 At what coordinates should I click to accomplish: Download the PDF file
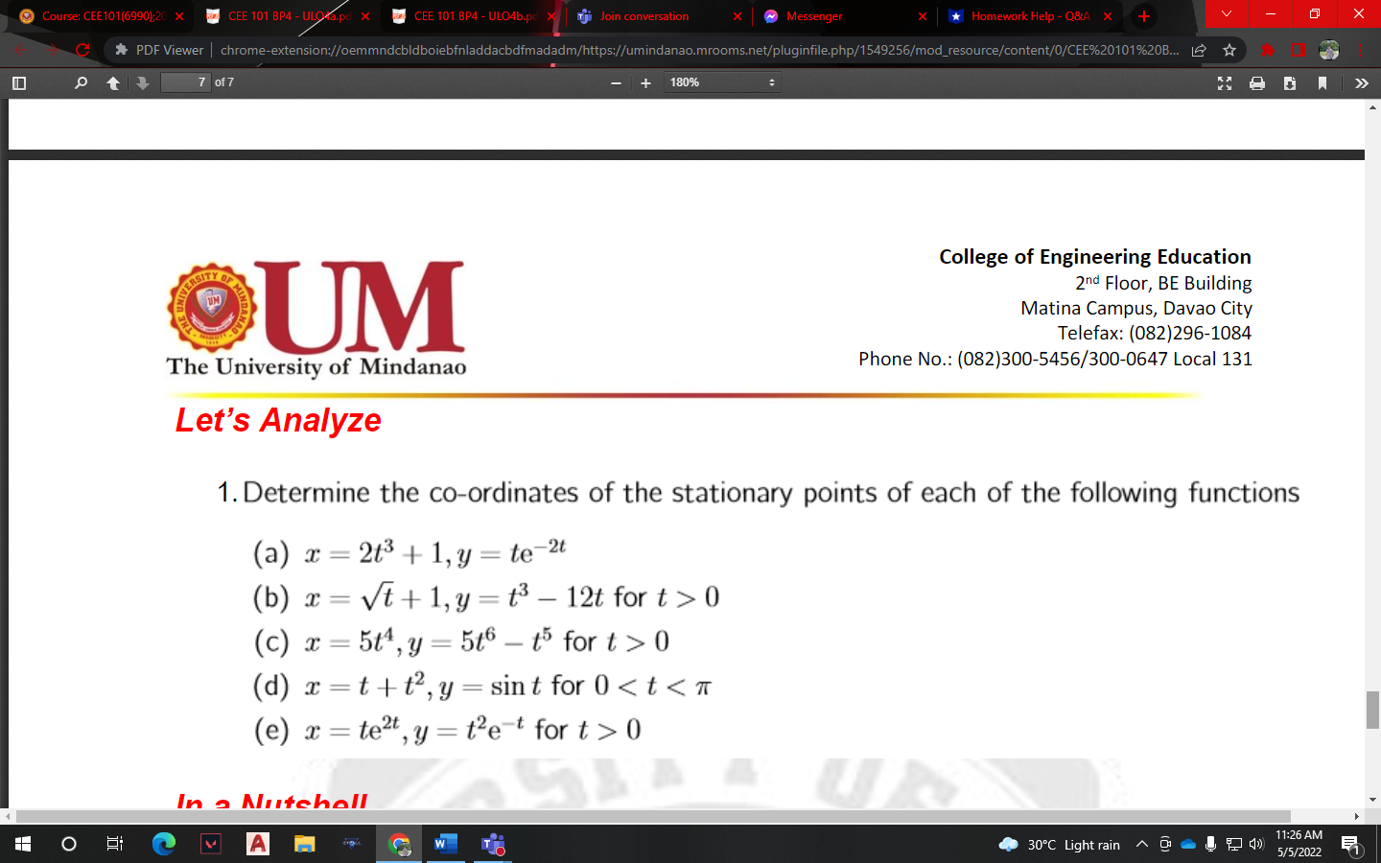pos(1290,83)
